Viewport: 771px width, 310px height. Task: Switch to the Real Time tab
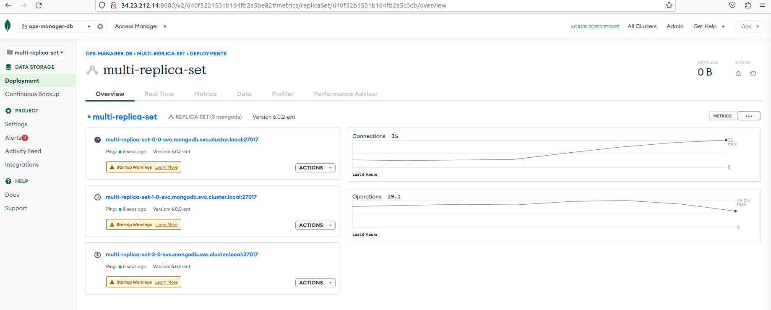point(159,94)
